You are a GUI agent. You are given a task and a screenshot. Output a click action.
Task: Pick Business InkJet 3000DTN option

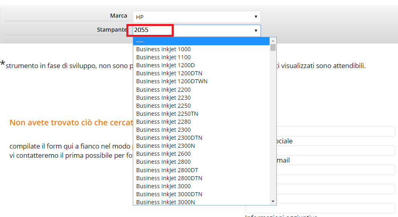(x=169, y=194)
